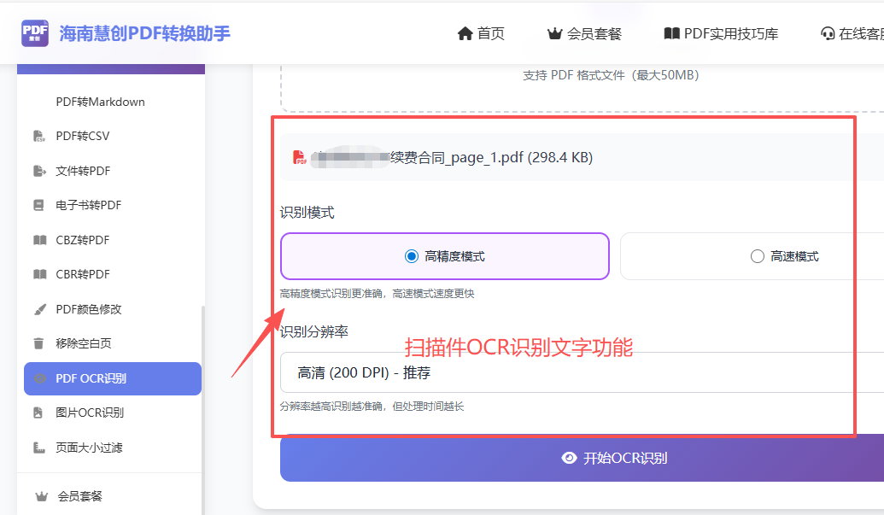Screen dimensions: 884x515
Task: Click the crown icon beside 会员套餐 in header
Action: [555, 34]
